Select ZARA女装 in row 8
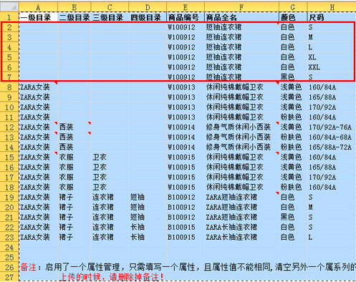 [38, 87]
